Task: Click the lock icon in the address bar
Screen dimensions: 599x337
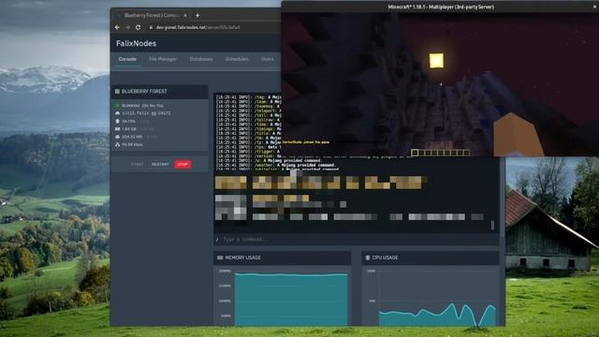Action: (151, 27)
